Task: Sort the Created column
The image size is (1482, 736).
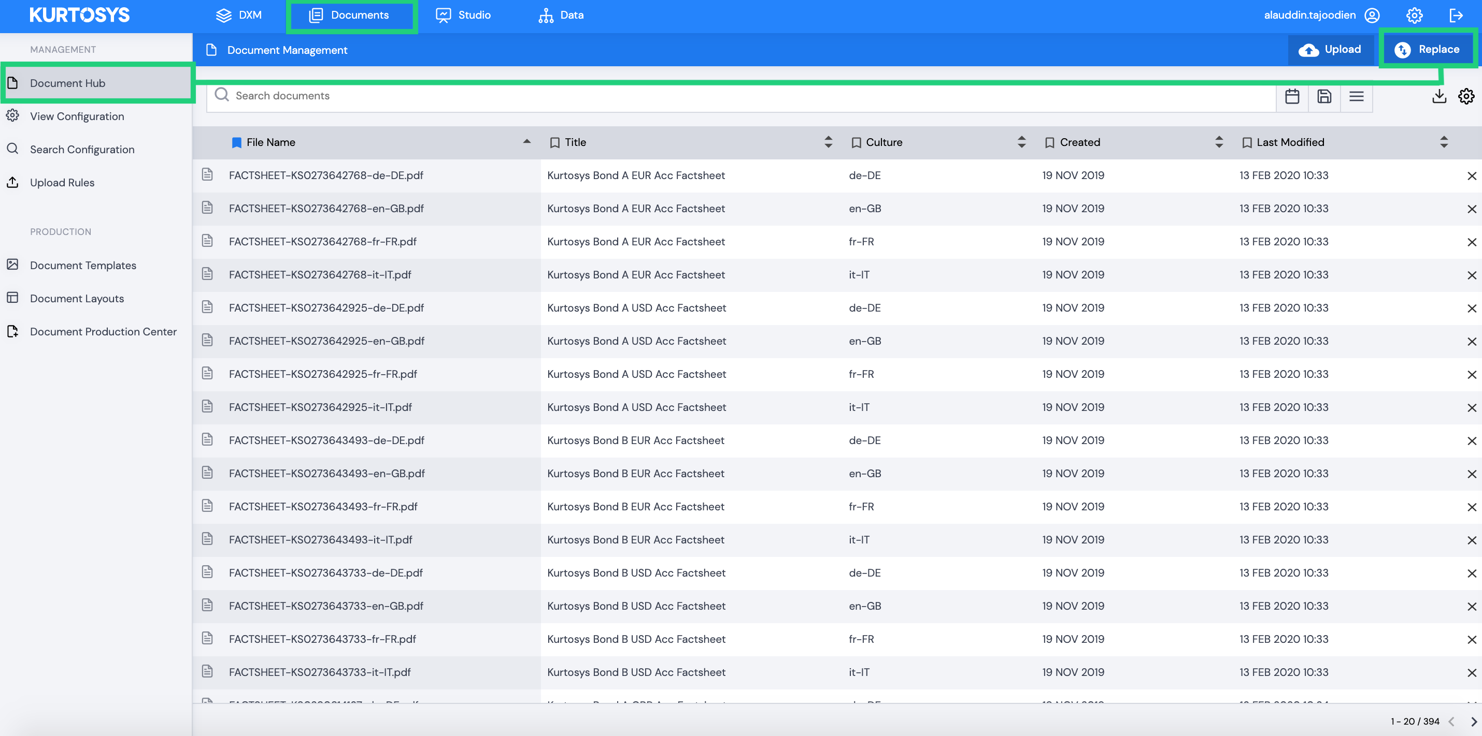Action: (x=1219, y=142)
